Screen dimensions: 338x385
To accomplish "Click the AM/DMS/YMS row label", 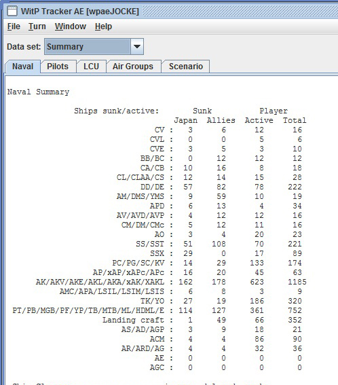I will tap(140, 196).
